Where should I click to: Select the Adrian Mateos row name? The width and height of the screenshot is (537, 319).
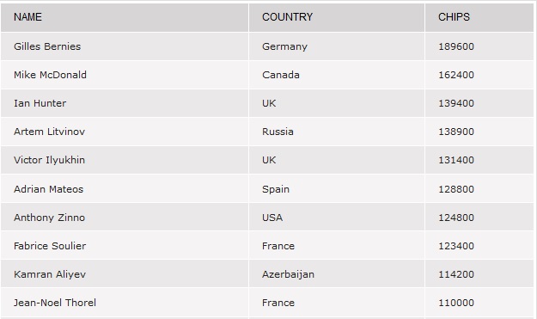click(x=49, y=189)
